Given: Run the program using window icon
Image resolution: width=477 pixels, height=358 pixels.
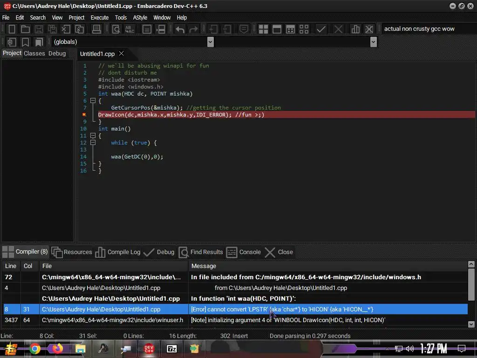Looking at the screenshot, I should coord(277,29).
